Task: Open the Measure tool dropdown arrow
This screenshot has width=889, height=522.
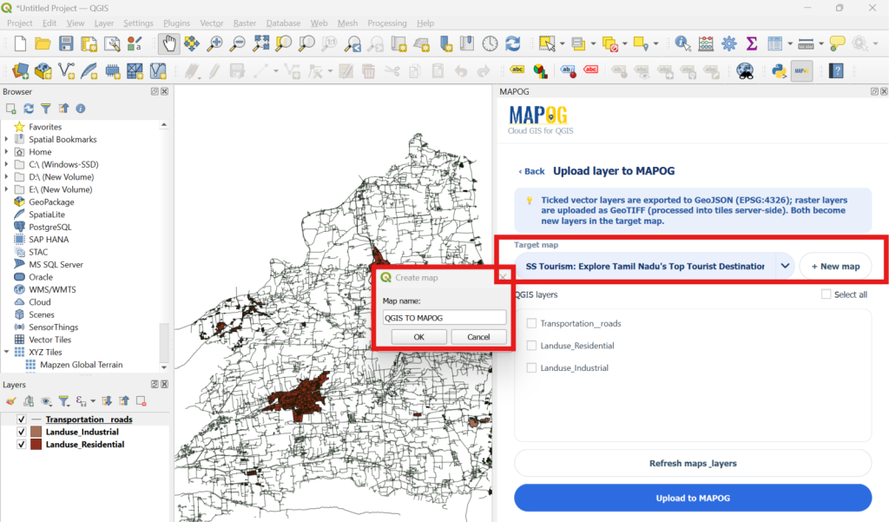Action: tap(821, 43)
